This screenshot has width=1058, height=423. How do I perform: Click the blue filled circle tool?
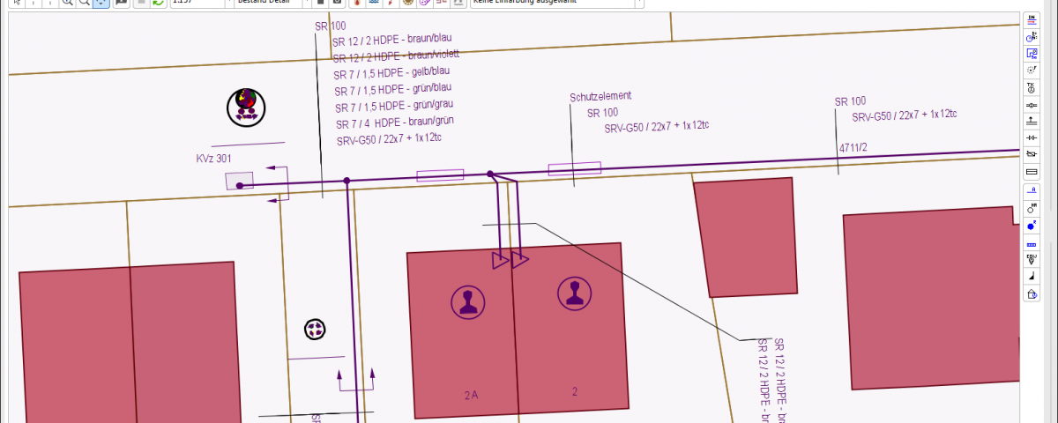coord(1032,225)
